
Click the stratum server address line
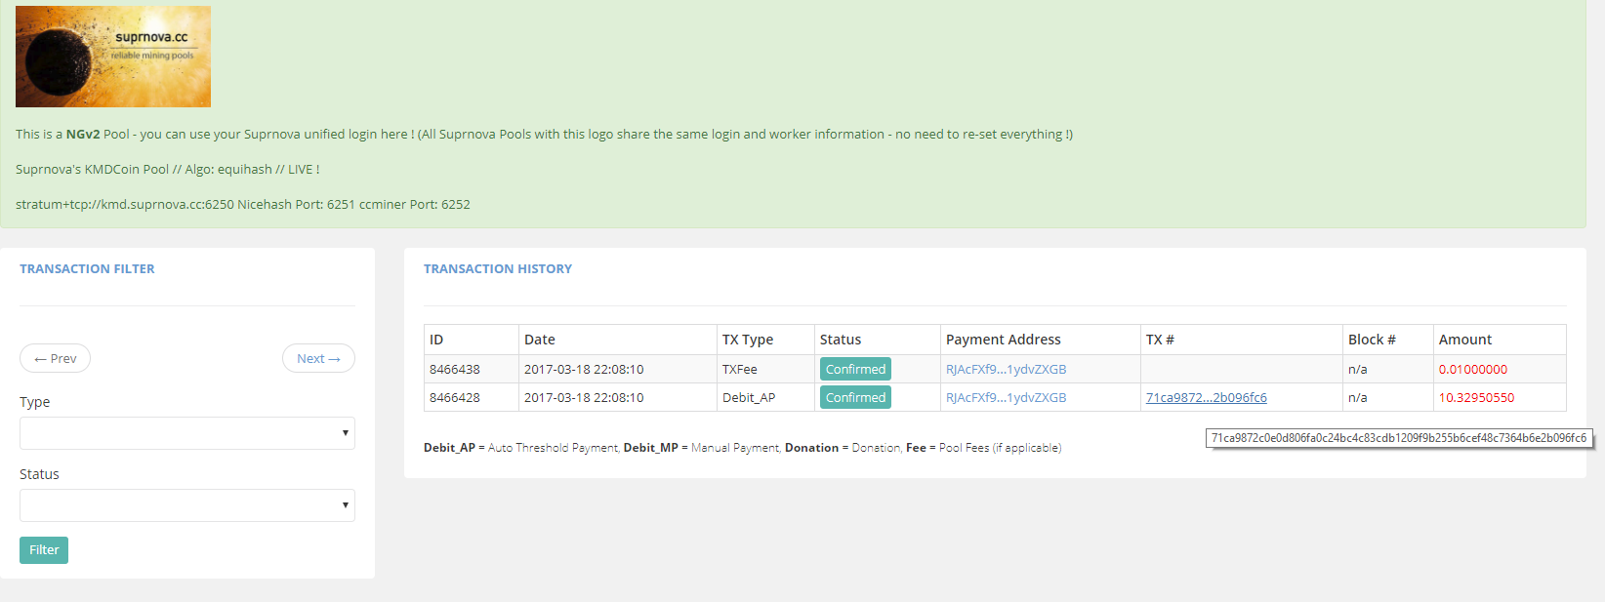coord(243,205)
